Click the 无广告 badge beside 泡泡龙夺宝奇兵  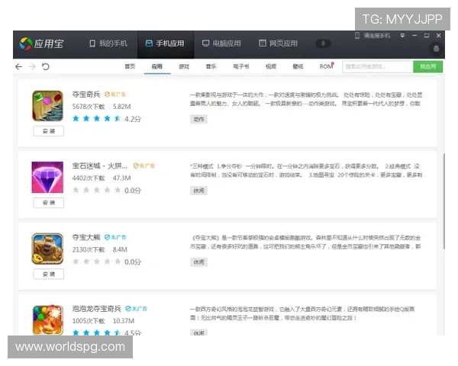point(136,309)
